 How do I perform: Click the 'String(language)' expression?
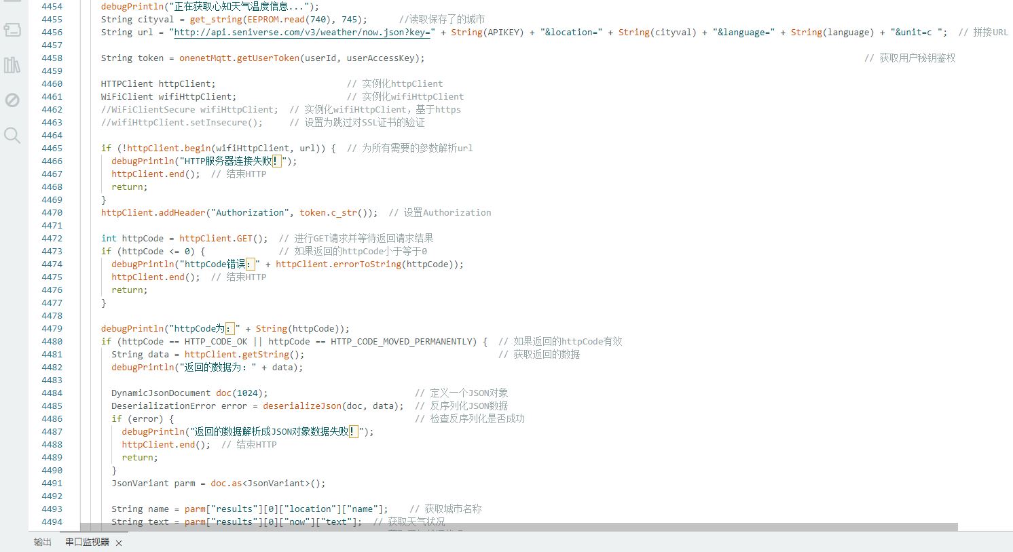[832, 32]
